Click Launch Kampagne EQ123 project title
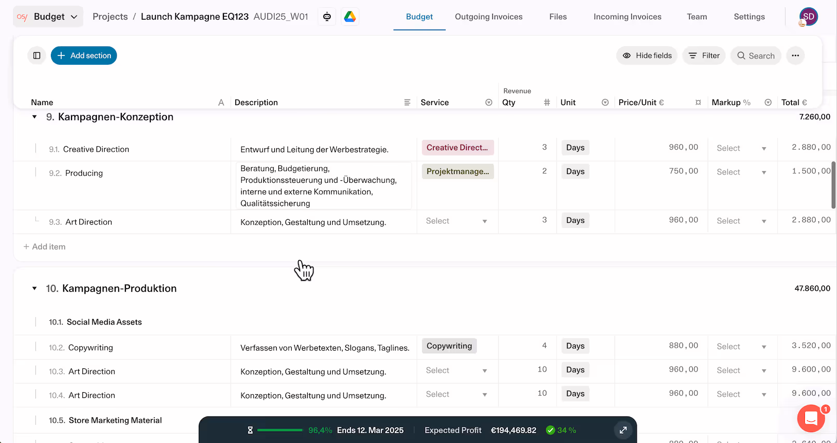 [x=195, y=17]
